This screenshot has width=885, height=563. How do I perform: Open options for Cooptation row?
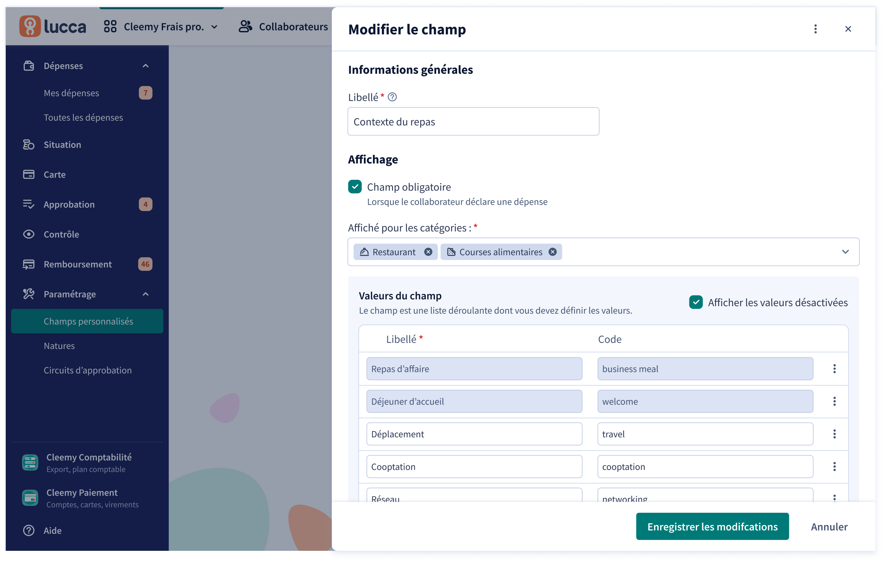click(x=834, y=467)
